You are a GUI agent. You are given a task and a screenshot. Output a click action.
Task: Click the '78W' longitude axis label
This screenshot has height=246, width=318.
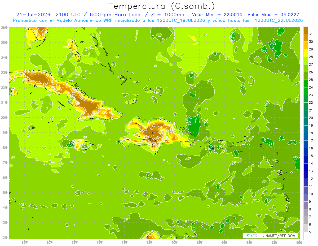pyautogui.click(x=74, y=243)
